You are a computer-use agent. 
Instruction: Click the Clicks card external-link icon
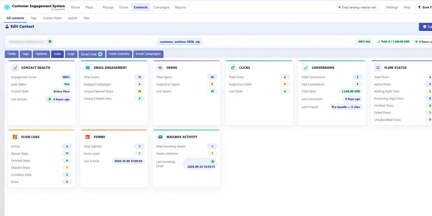pos(233,67)
